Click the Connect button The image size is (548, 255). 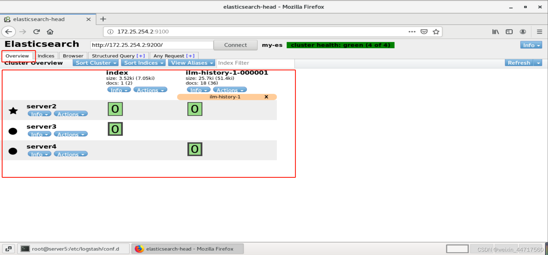[235, 45]
